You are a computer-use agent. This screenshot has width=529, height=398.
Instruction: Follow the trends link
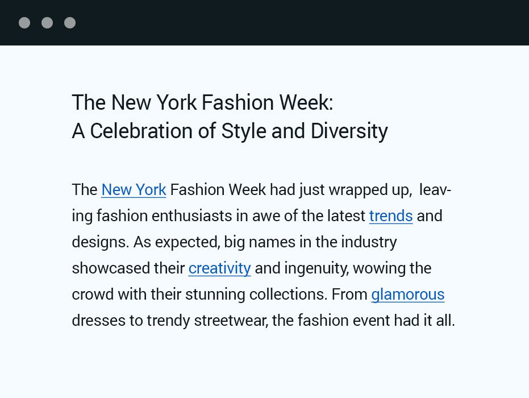pyautogui.click(x=391, y=216)
